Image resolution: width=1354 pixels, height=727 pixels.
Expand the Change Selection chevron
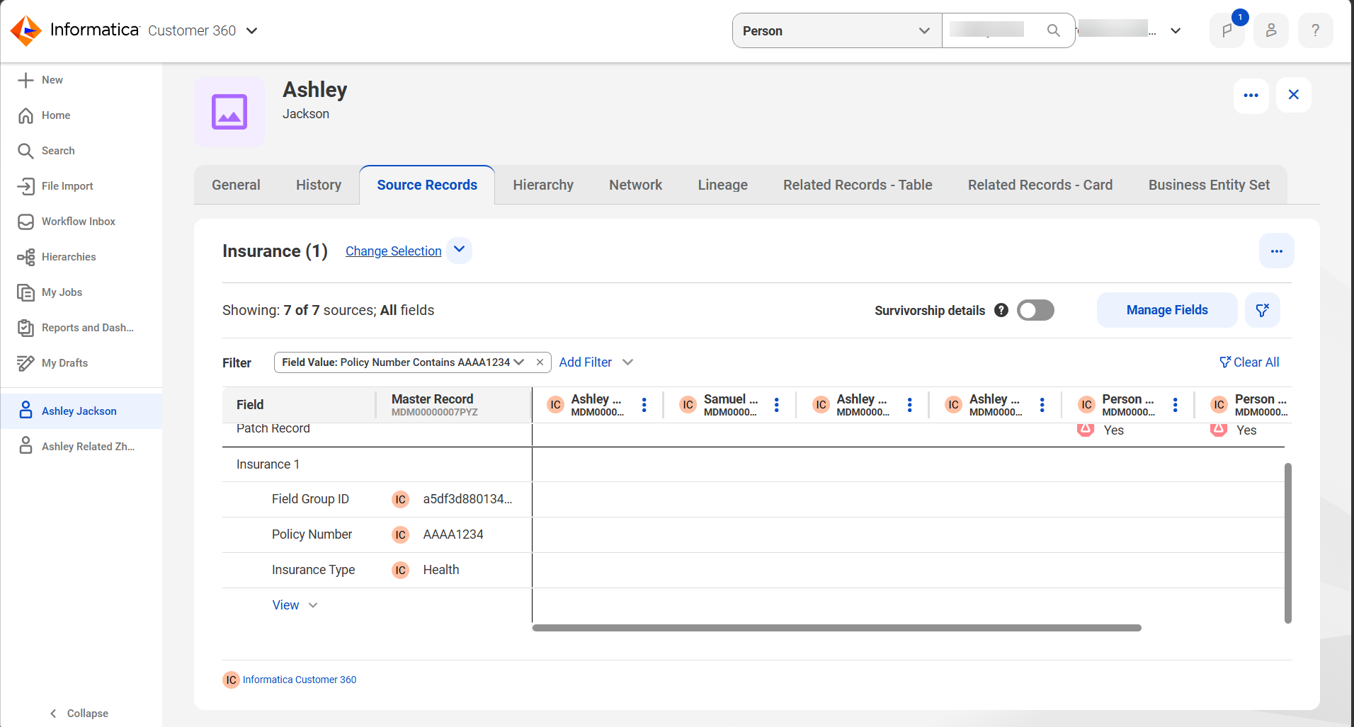pos(459,250)
